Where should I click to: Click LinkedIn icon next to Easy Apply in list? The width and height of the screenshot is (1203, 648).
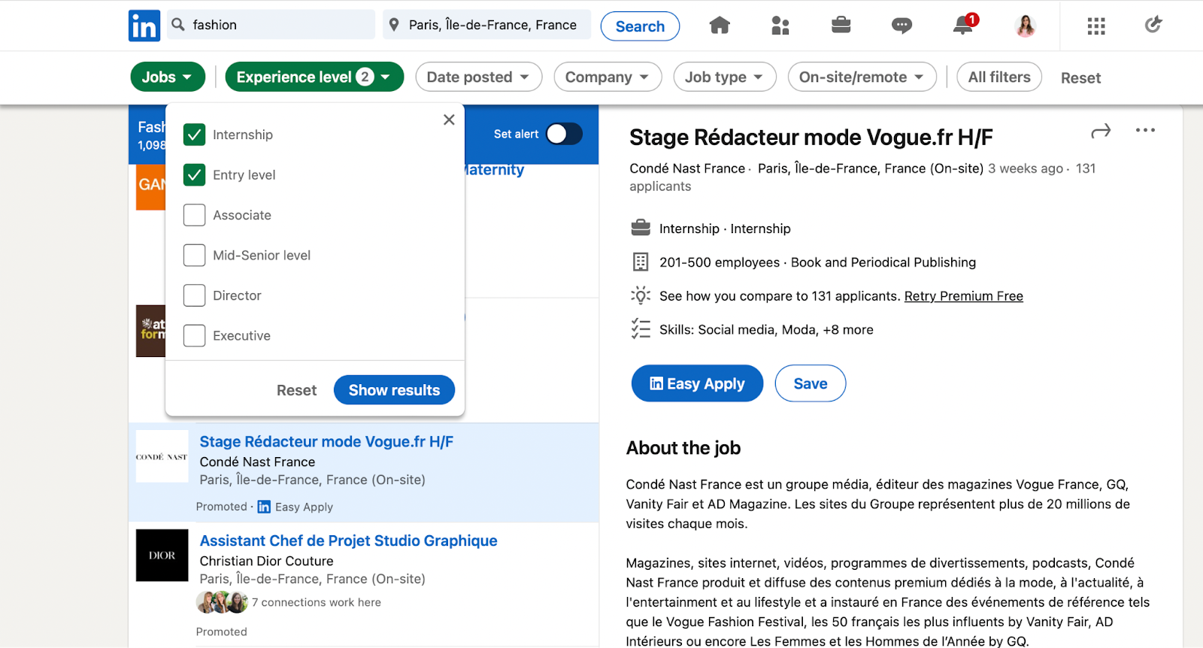pos(264,507)
